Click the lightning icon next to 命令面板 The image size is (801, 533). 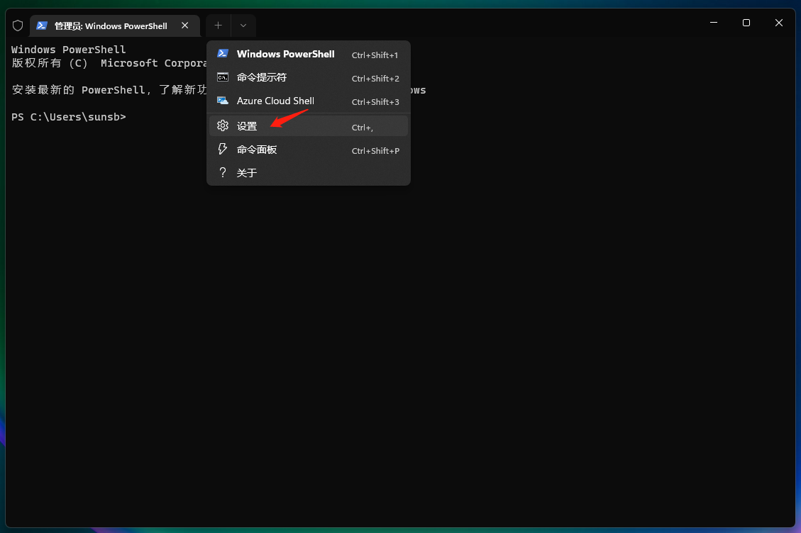pyautogui.click(x=223, y=149)
